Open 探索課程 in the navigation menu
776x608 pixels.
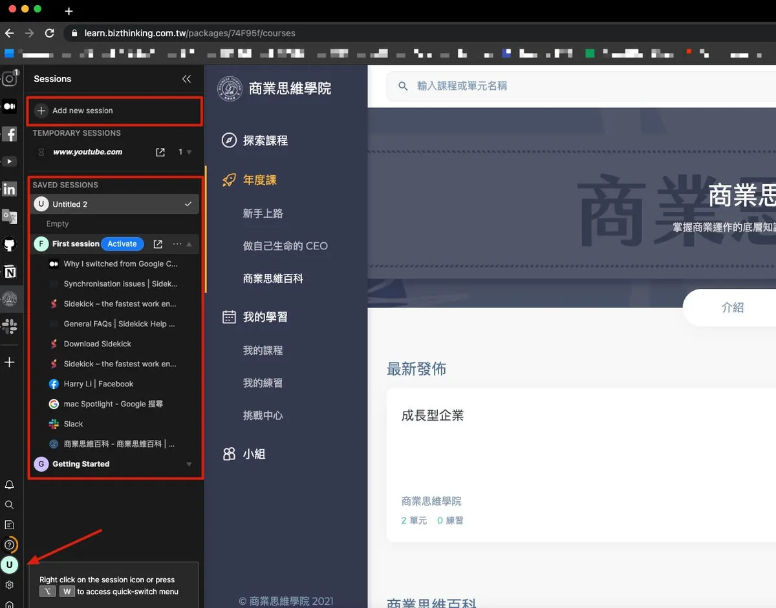pyautogui.click(x=265, y=140)
